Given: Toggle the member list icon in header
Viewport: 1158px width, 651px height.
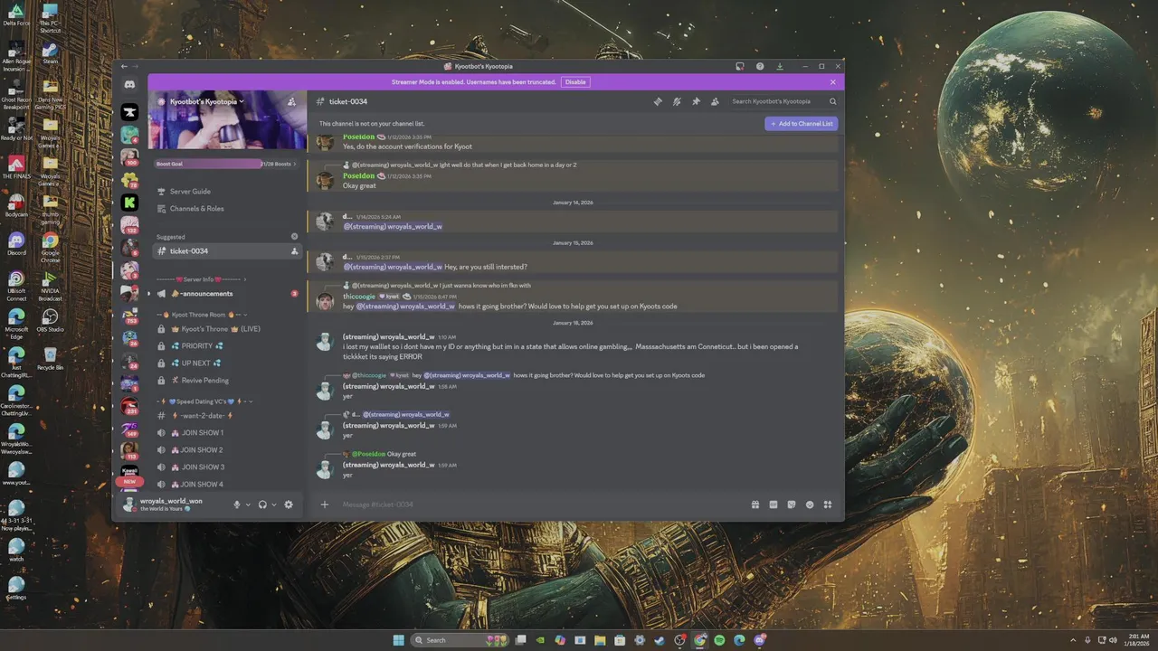Looking at the screenshot, I should 715,102.
